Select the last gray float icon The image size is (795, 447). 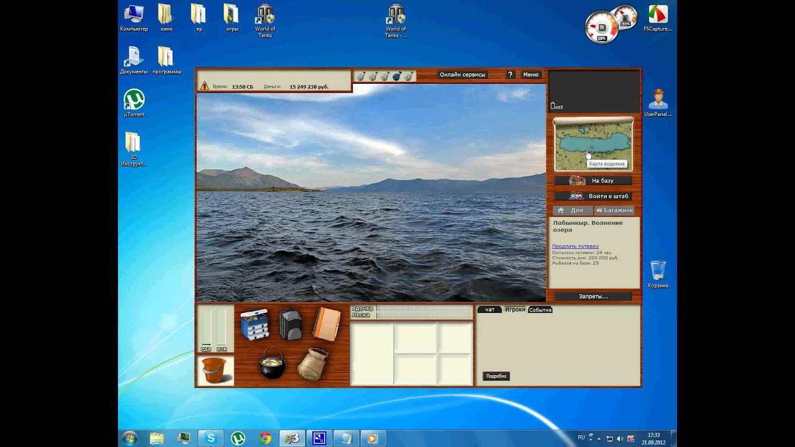[x=408, y=76]
